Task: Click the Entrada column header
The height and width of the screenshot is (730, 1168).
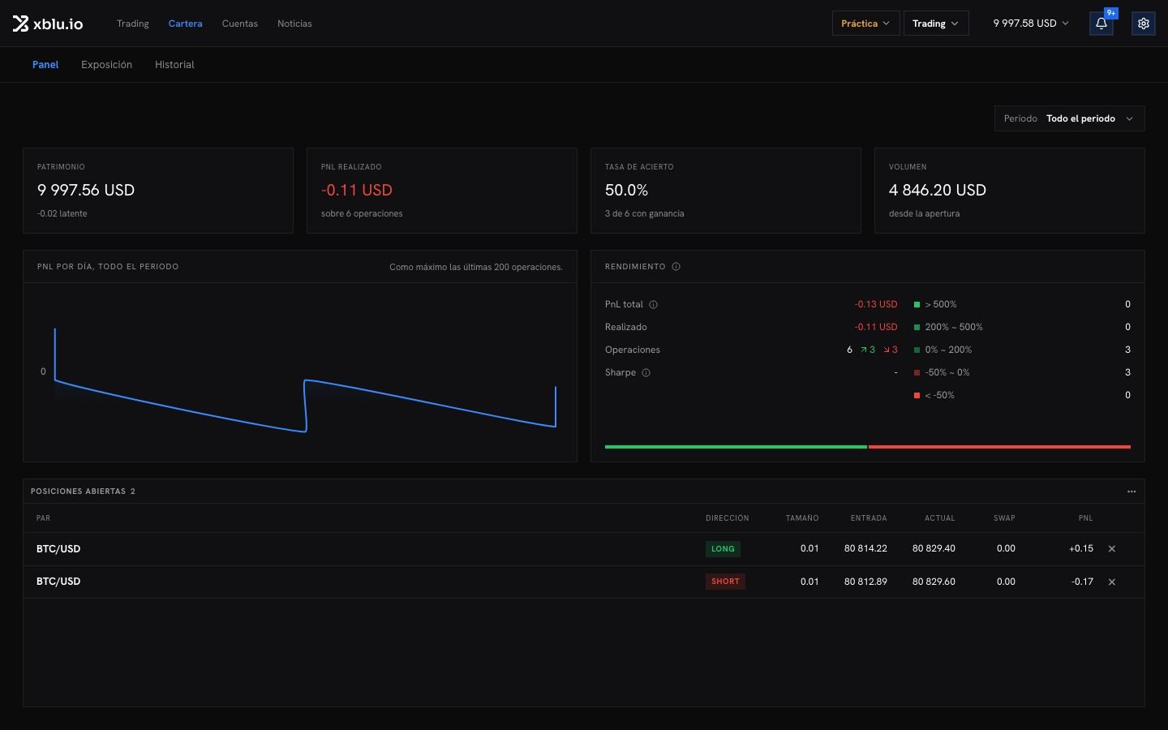Action: coord(869,518)
